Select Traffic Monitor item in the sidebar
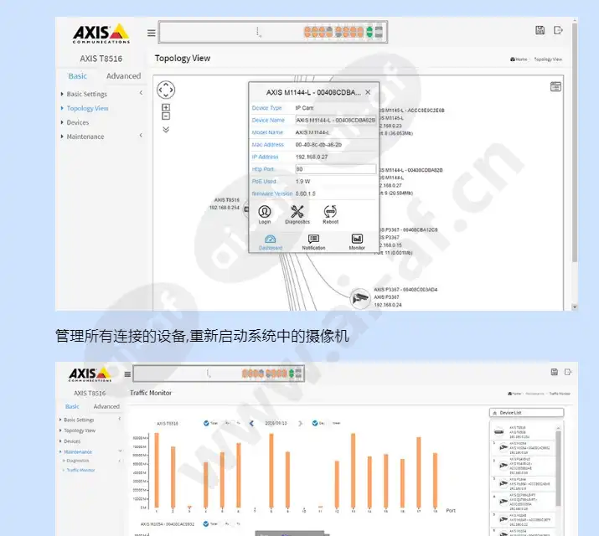The height and width of the screenshot is (536, 599). (80, 470)
